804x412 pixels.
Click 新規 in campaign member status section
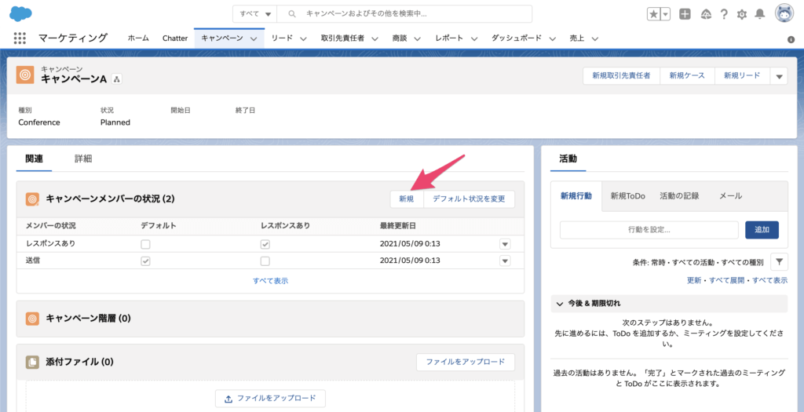407,199
